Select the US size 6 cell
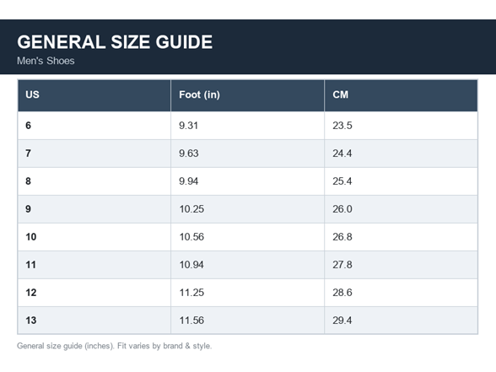 (94, 126)
